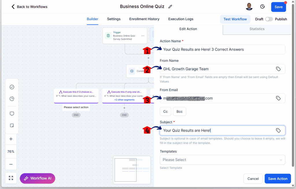Image resolution: width=296 pixels, height=189 pixels.
Task: Switch to the Builder tab
Action: tap(92, 19)
